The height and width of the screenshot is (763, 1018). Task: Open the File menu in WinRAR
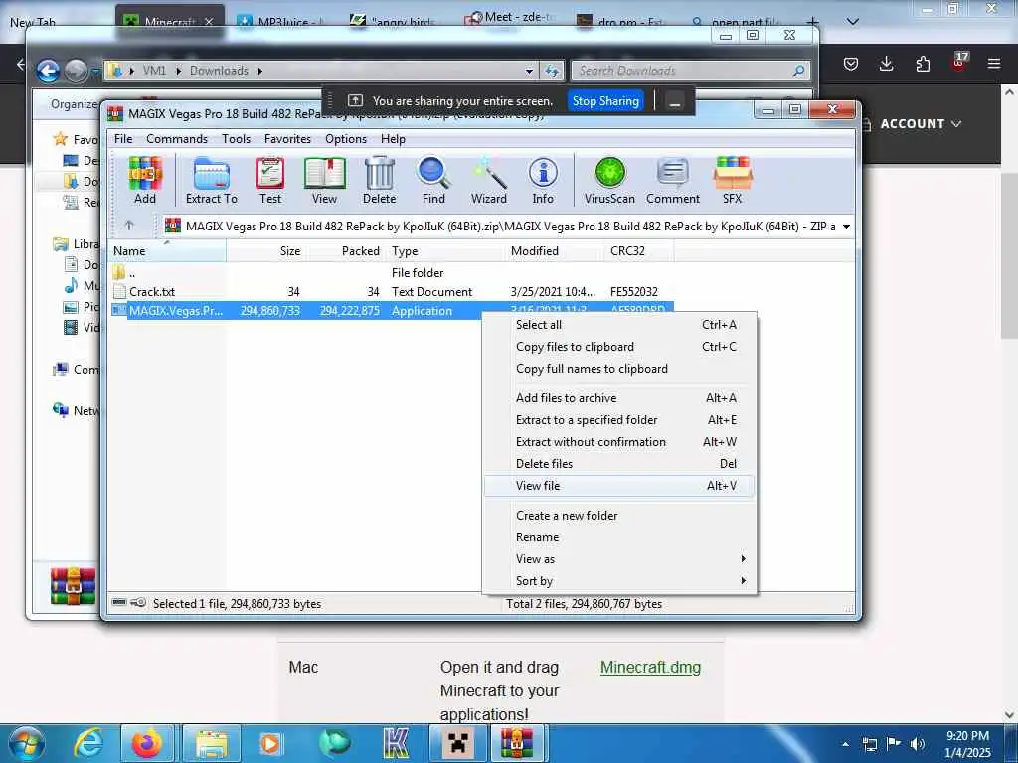coord(123,139)
